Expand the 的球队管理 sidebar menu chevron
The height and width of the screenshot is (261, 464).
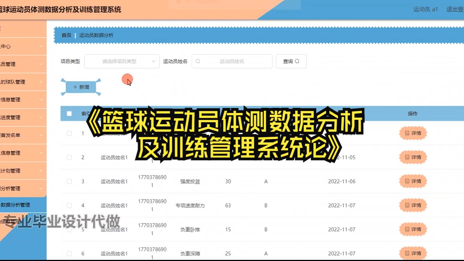coord(41,82)
